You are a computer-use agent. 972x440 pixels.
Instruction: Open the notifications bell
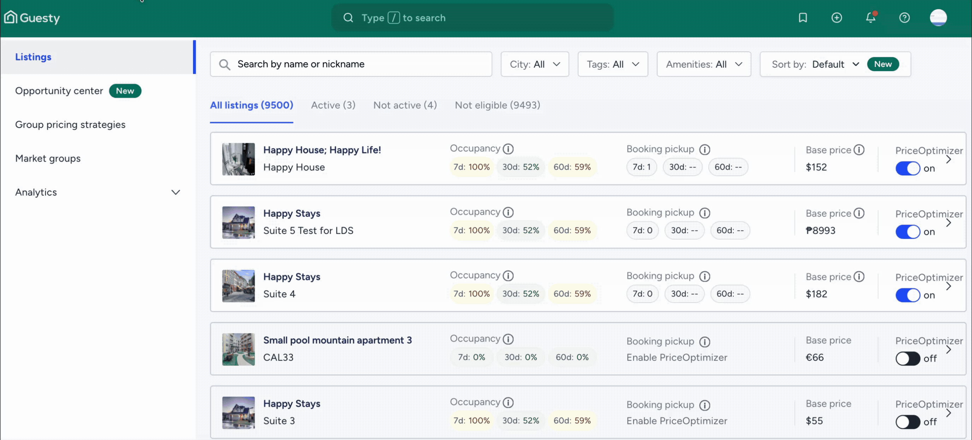pyautogui.click(x=871, y=18)
